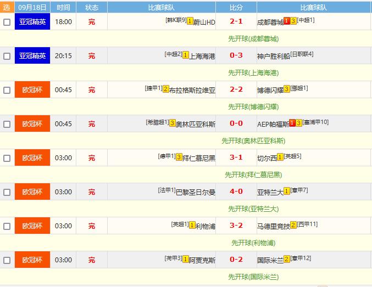Click yellow card icon next to 蔚山HD
The width and height of the screenshot is (372, 287).
pos(190,21)
